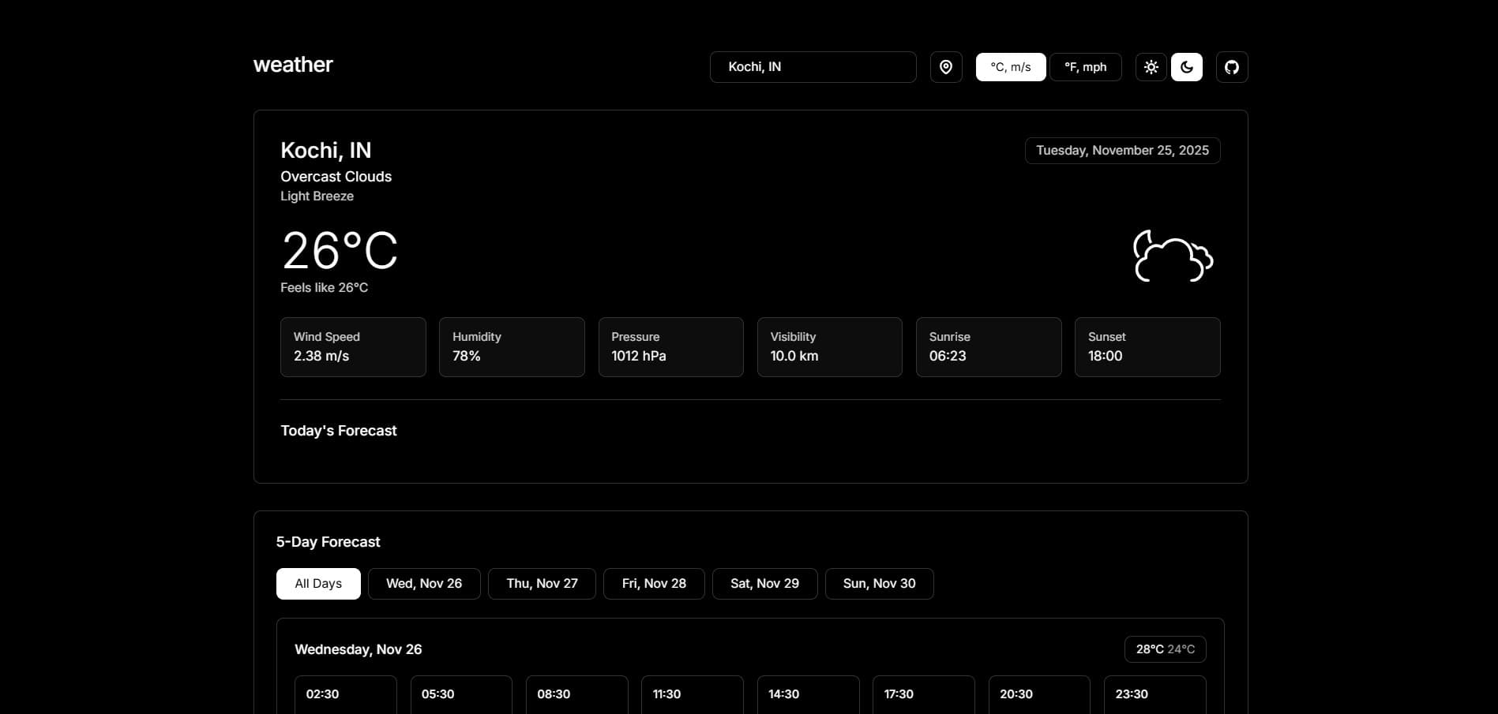View the Sun, Nov 30 forecast
This screenshot has height=714, width=1498.
(x=879, y=583)
